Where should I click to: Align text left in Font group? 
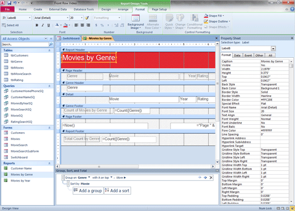pos(76,25)
